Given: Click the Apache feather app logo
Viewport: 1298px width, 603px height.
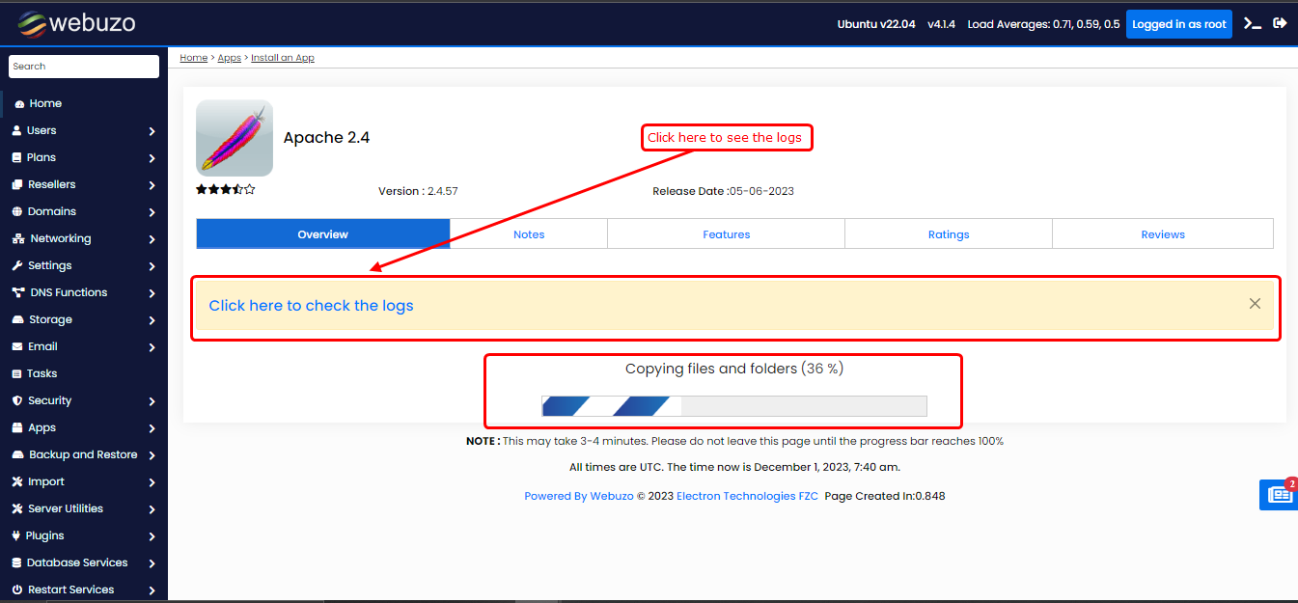Looking at the screenshot, I should pyautogui.click(x=234, y=138).
